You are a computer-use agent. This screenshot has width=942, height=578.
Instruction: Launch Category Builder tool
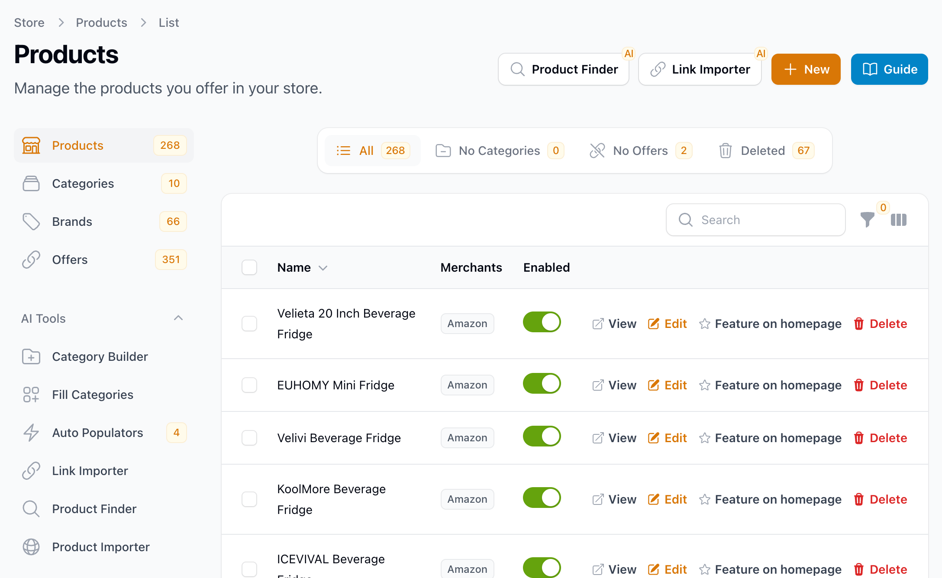pos(104,356)
